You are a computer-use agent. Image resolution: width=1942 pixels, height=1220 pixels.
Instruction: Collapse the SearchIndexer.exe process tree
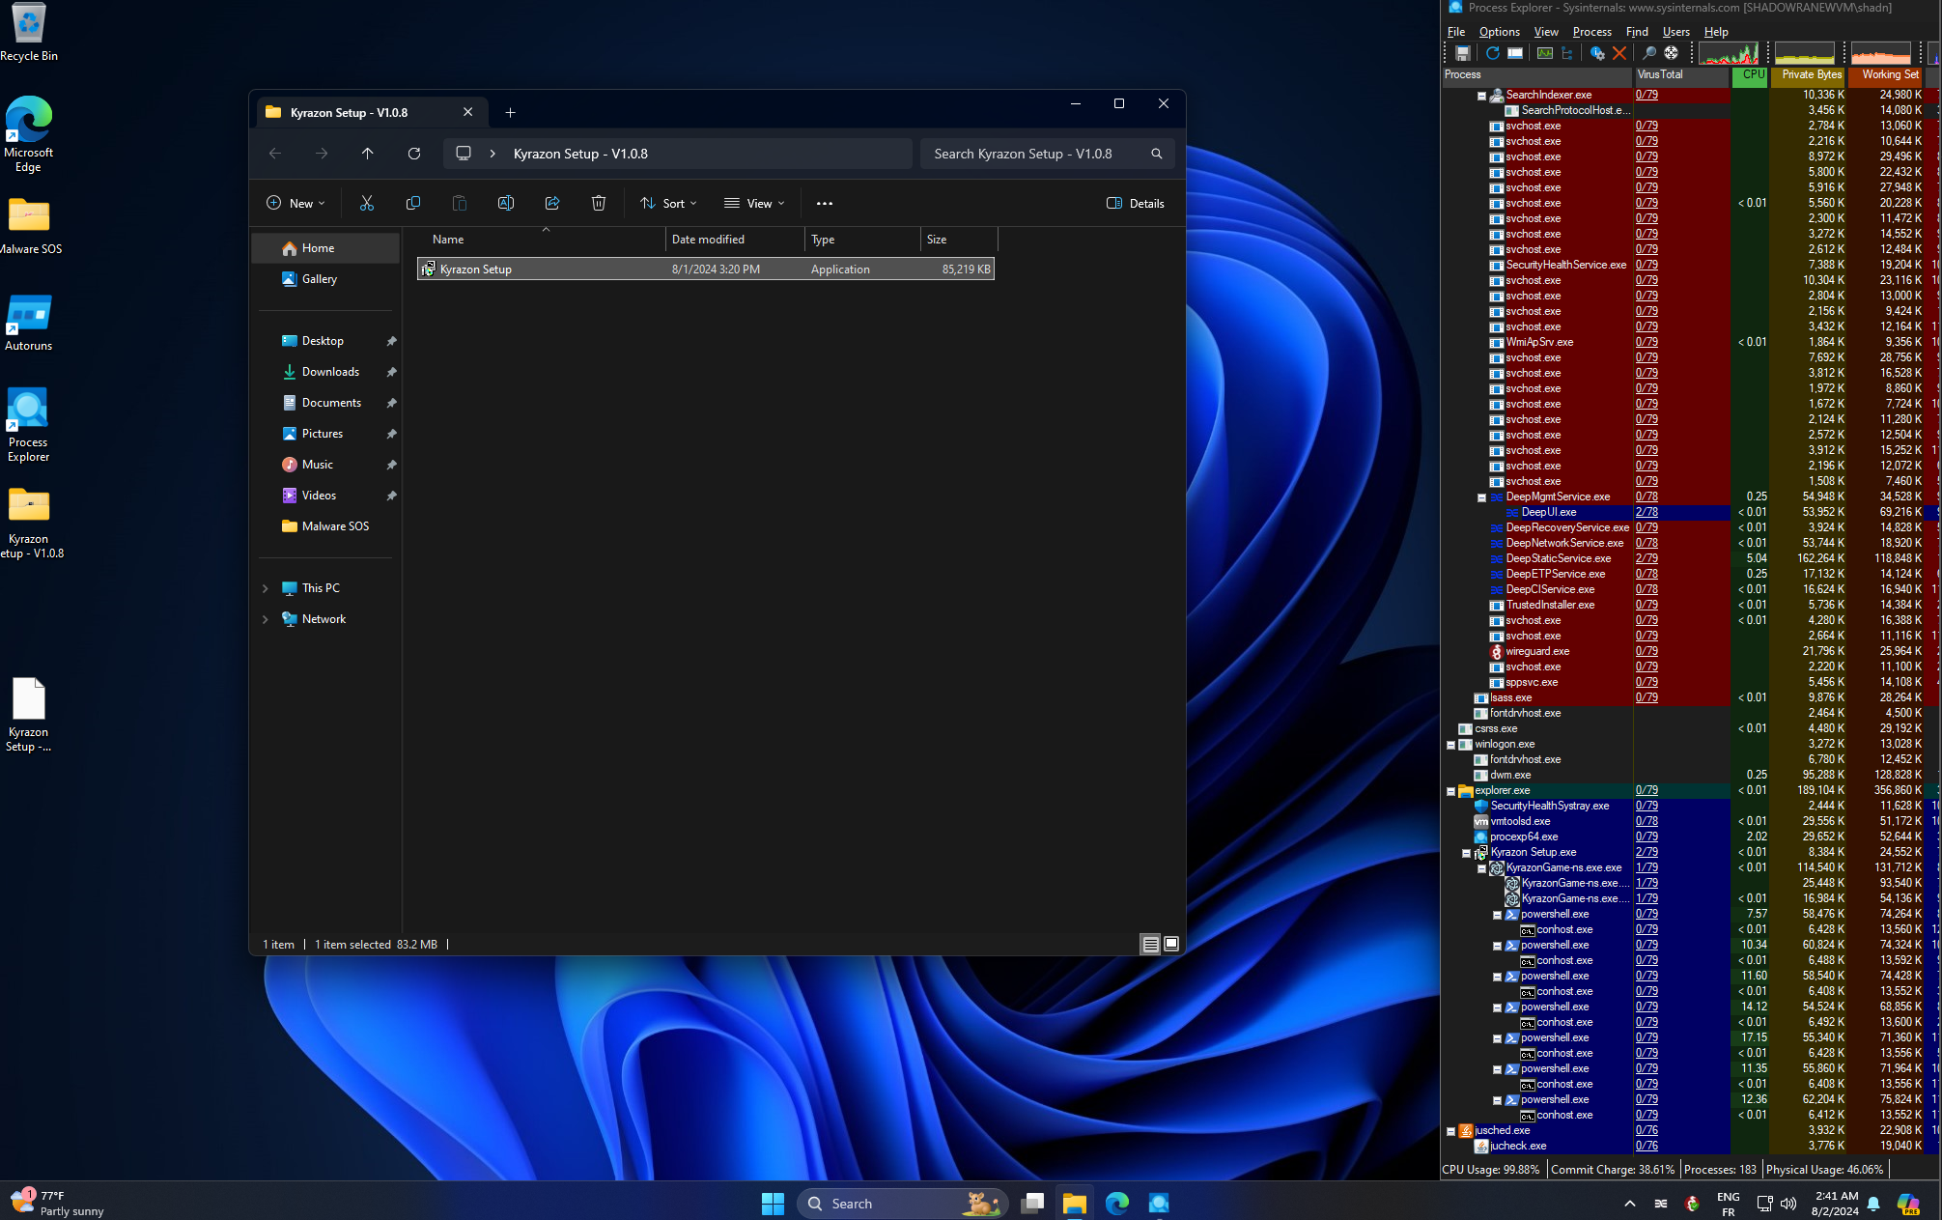[1481, 96]
